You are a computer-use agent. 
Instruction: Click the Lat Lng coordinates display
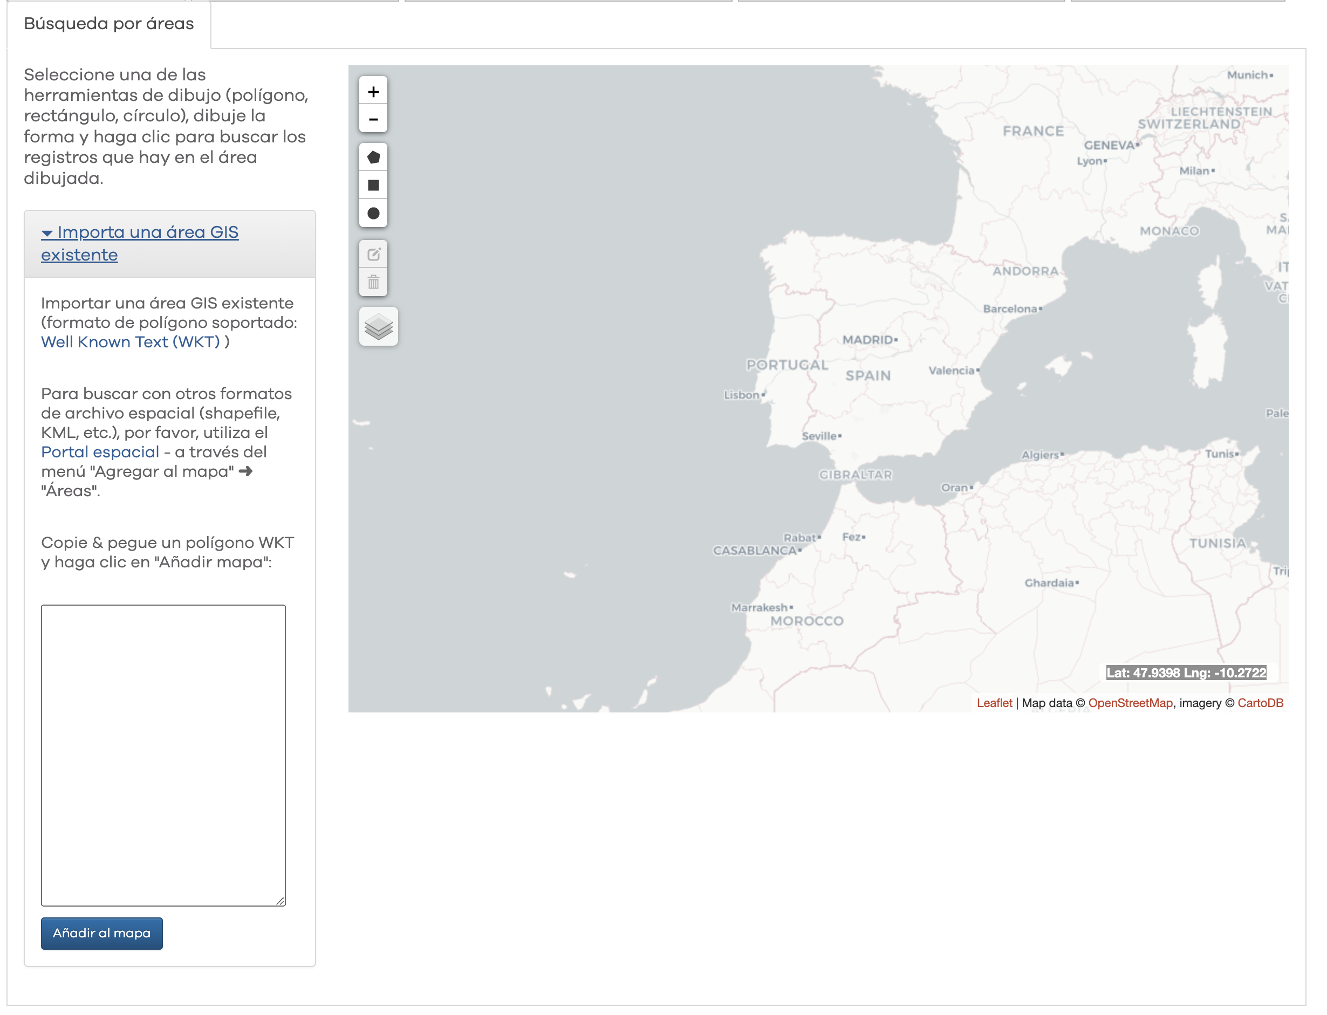[x=1186, y=673]
